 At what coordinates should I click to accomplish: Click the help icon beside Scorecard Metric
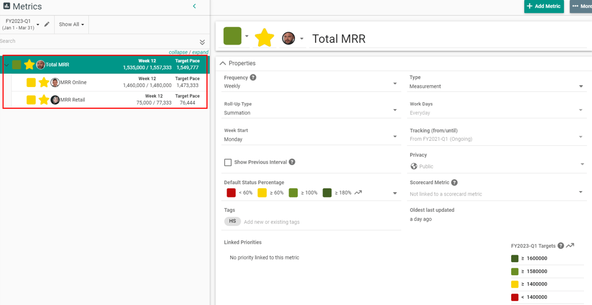tap(454, 183)
